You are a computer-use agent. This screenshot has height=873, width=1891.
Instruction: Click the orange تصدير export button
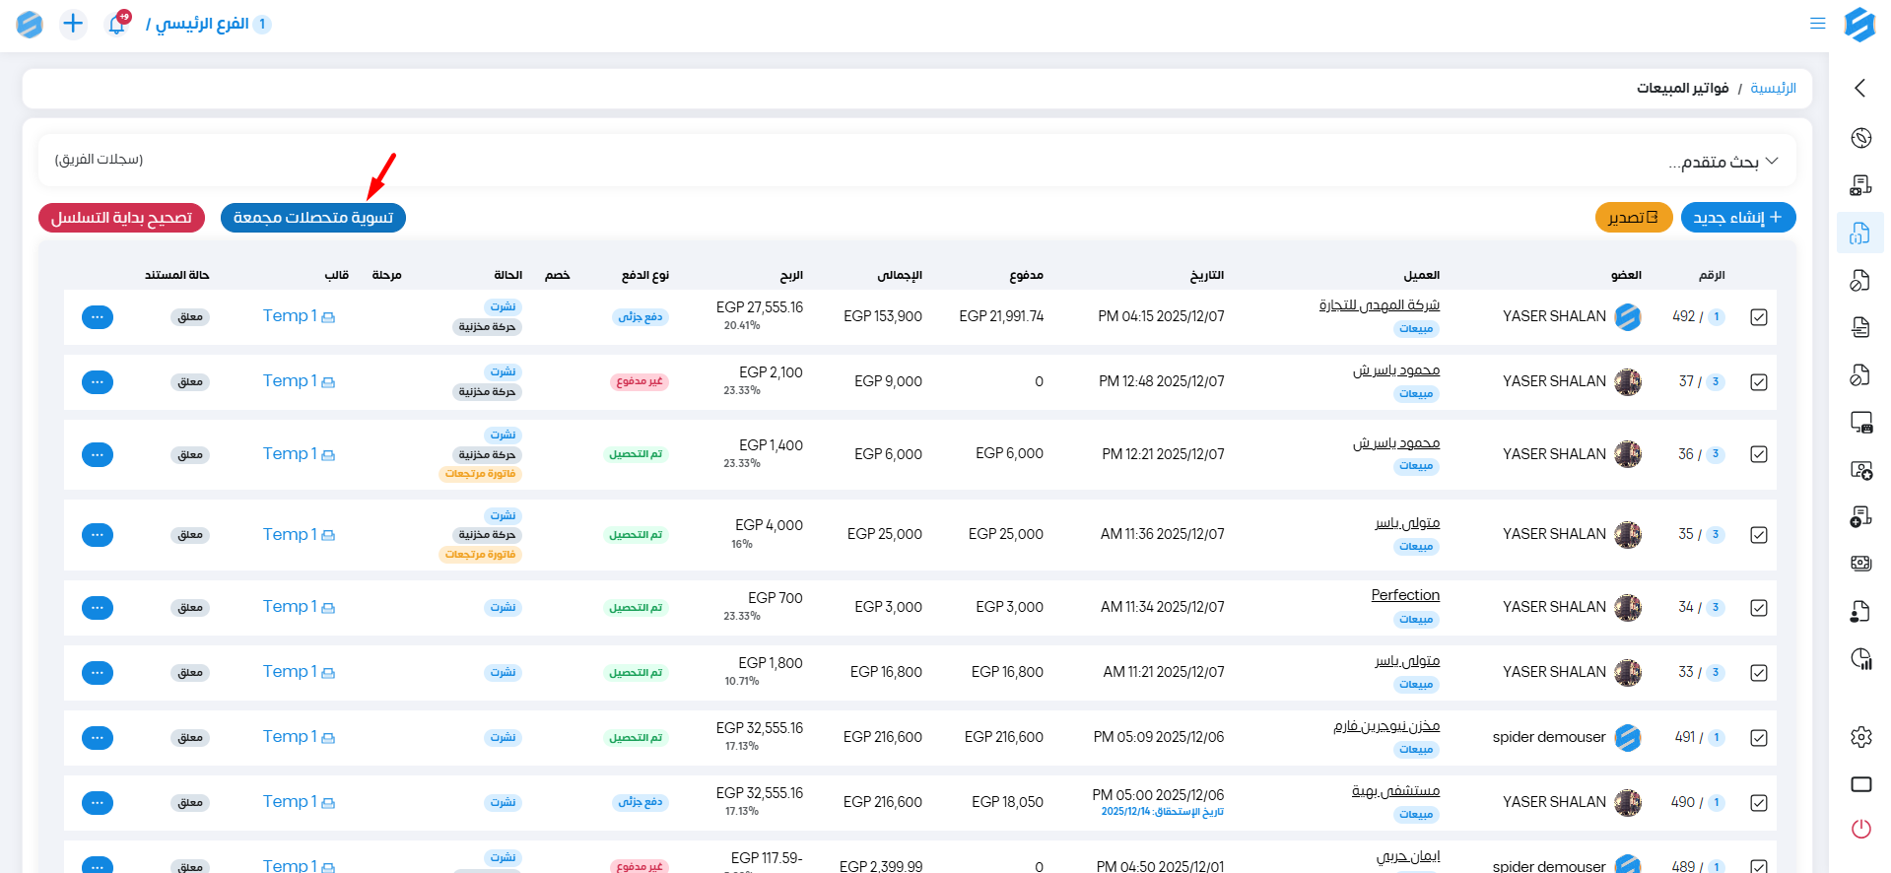(1633, 218)
